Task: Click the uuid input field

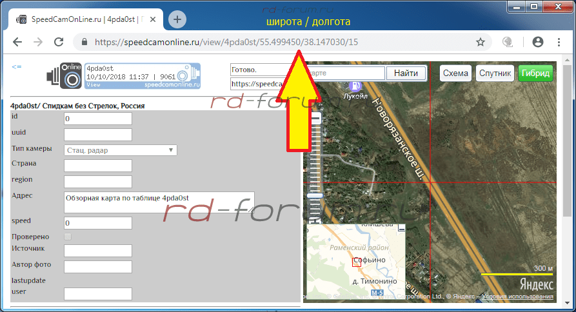Action: (97, 135)
